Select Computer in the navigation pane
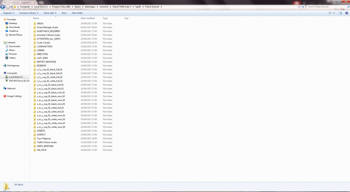This screenshot has width=350, height=192. coord(12,73)
